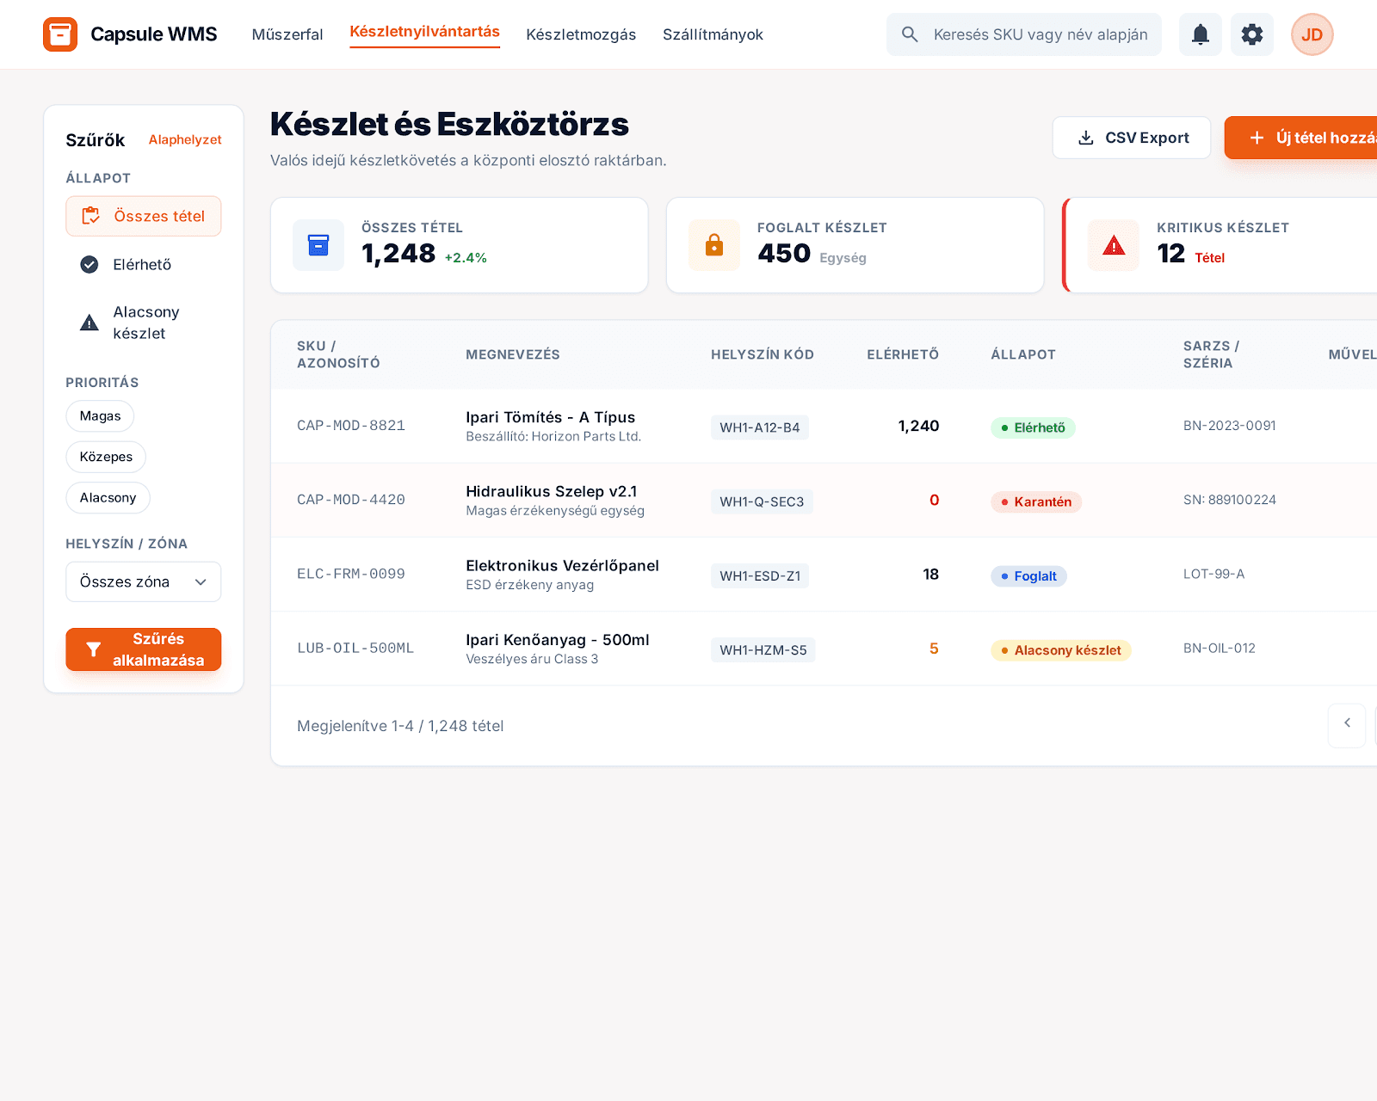Select the Összes tétel status filter

144,216
